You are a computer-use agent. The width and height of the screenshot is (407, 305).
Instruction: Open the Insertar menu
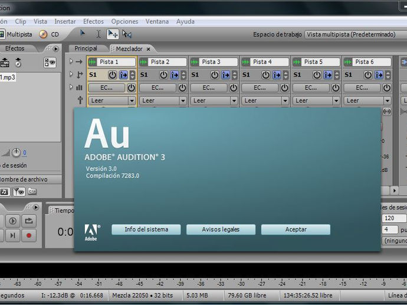tap(65, 21)
